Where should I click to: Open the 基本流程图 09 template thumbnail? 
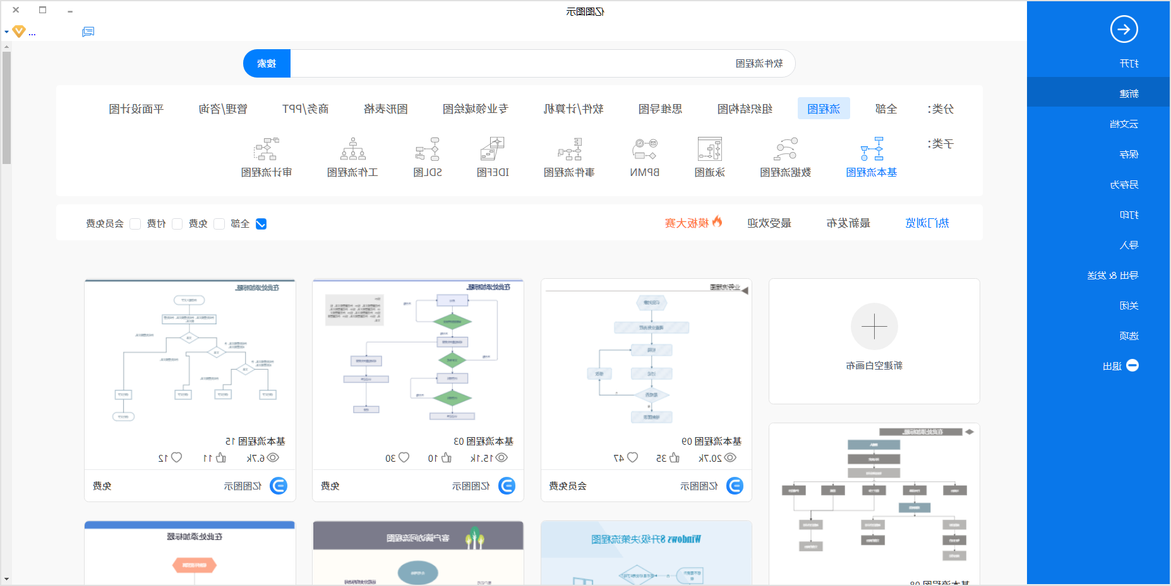(646, 355)
